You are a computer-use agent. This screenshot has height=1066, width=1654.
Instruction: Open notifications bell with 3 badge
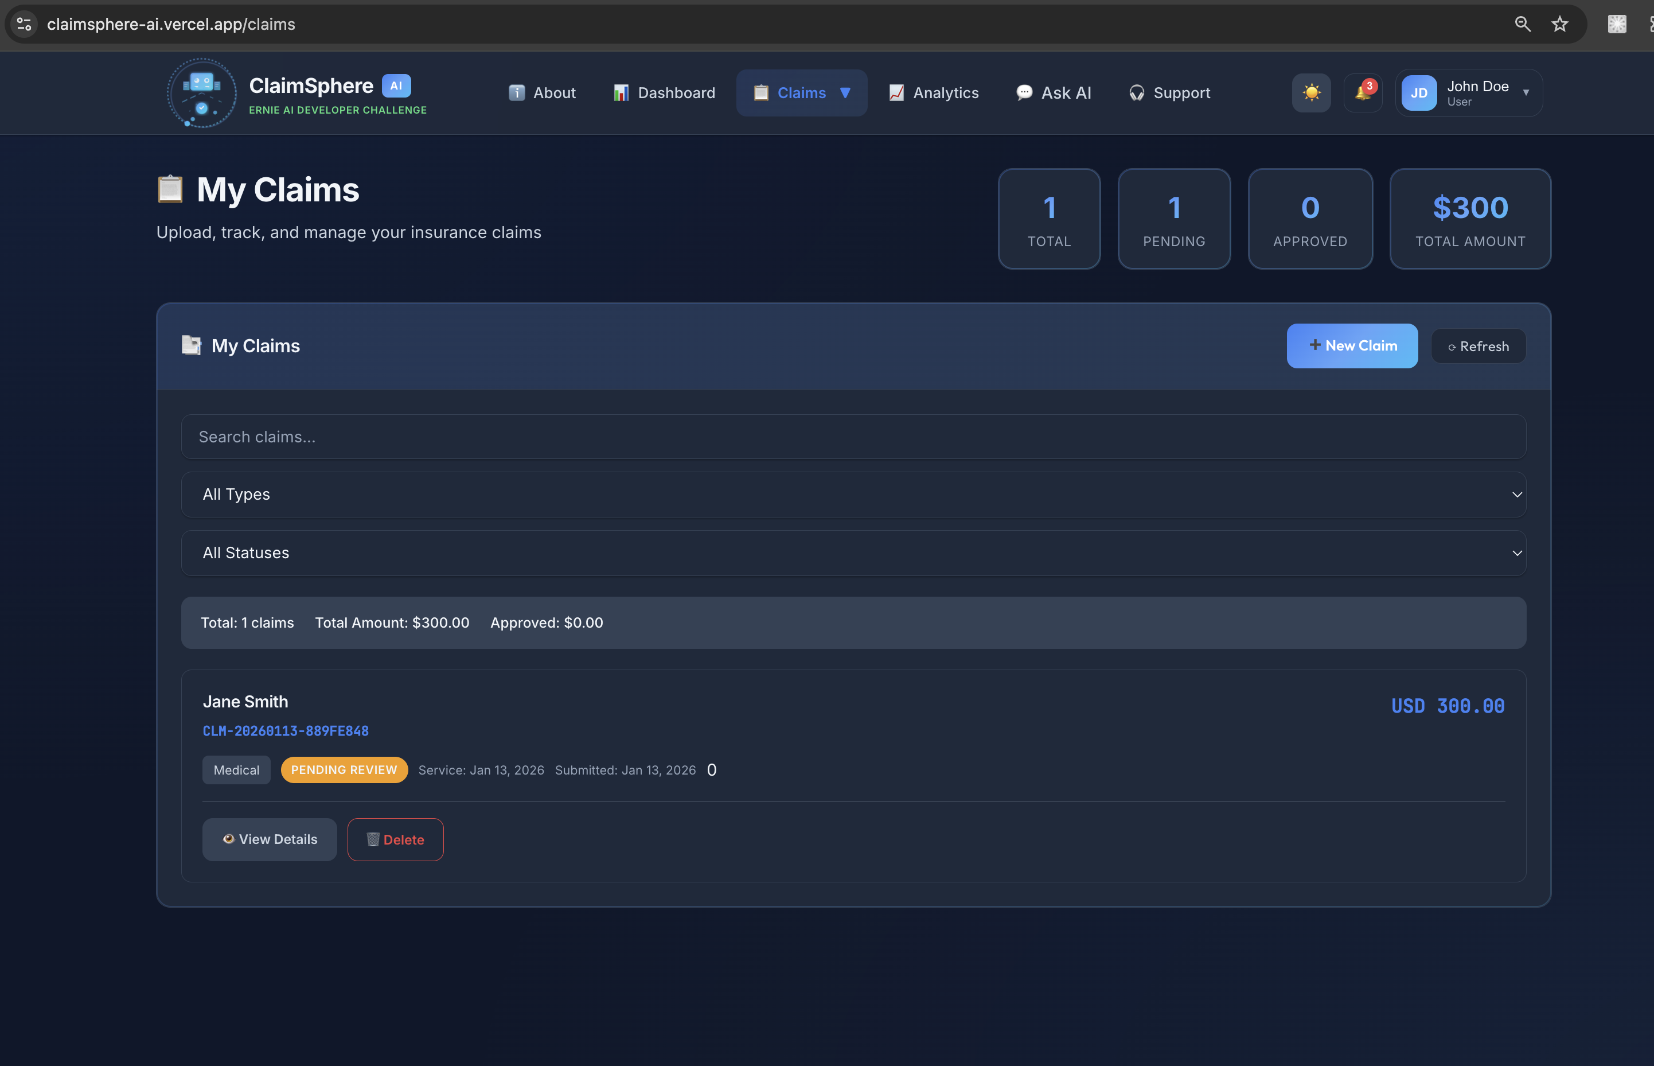(x=1362, y=93)
